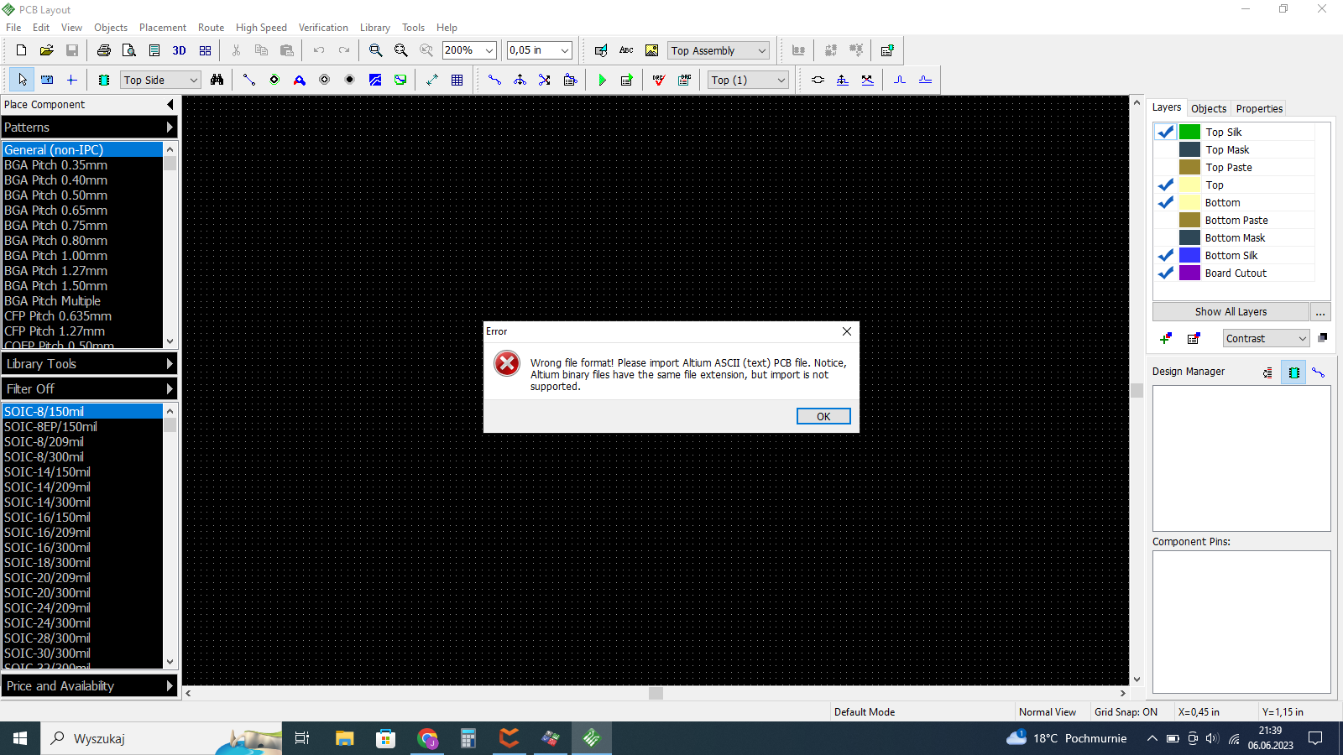Click the Place Table grid icon

click(457, 80)
